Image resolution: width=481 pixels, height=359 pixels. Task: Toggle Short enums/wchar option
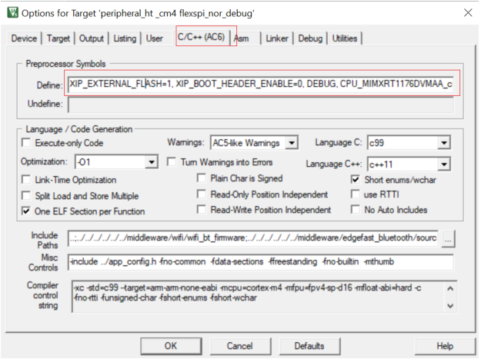pos(356,178)
